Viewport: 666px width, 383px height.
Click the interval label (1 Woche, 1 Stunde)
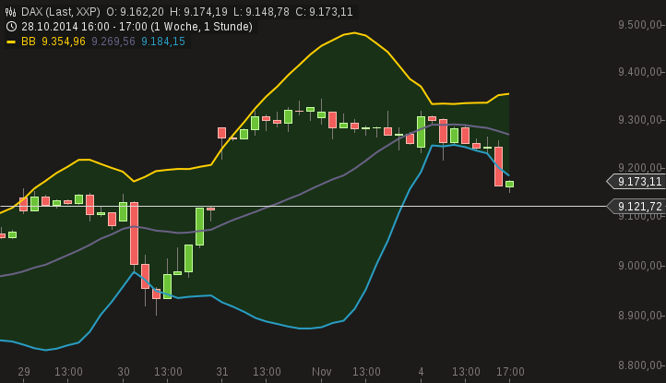coord(202,27)
